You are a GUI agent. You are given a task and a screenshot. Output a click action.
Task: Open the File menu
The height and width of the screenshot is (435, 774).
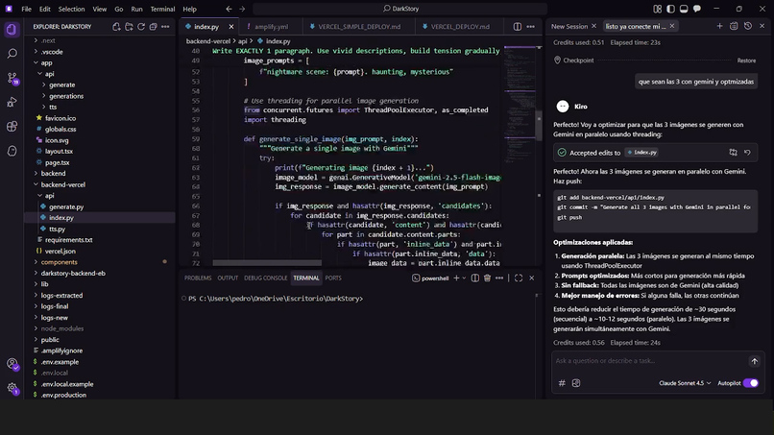point(27,9)
